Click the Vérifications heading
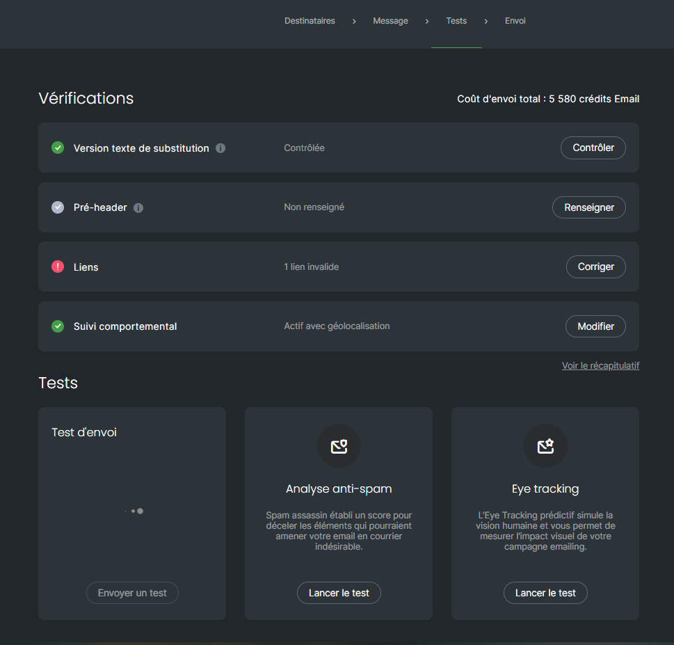Image resolution: width=674 pixels, height=645 pixels. tap(86, 99)
